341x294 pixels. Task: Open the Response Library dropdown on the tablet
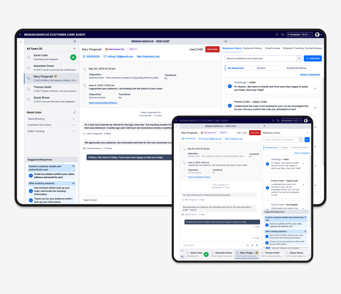click(307, 132)
